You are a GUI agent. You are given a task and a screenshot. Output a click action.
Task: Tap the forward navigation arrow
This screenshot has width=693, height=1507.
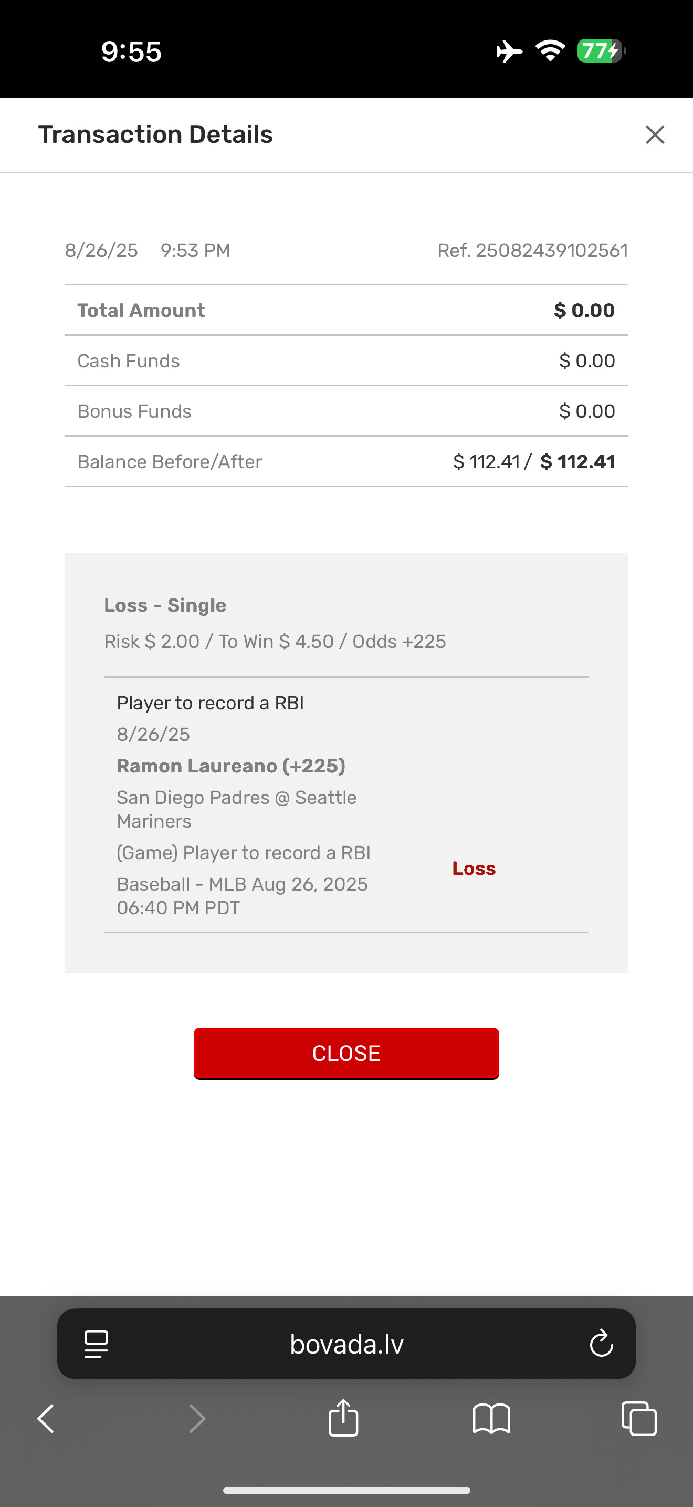tap(197, 1419)
